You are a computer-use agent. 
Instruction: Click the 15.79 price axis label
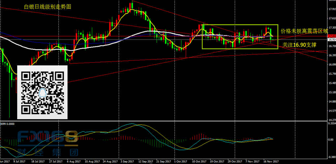pos(332,74)
